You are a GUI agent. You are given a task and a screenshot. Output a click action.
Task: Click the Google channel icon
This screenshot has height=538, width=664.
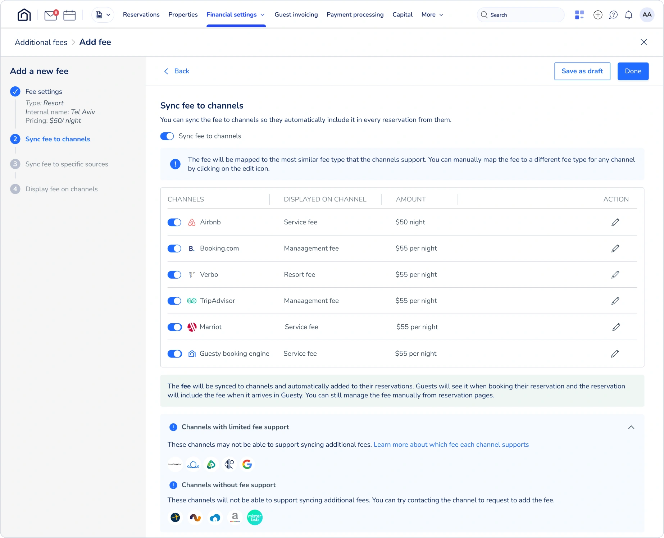247,464
